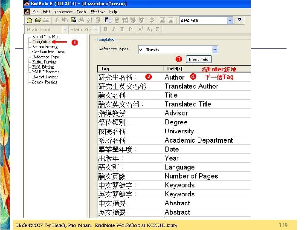Viewport: 307px width, 230px height.
Task: Click the Degree field cell
Action: tap(207, 122)
